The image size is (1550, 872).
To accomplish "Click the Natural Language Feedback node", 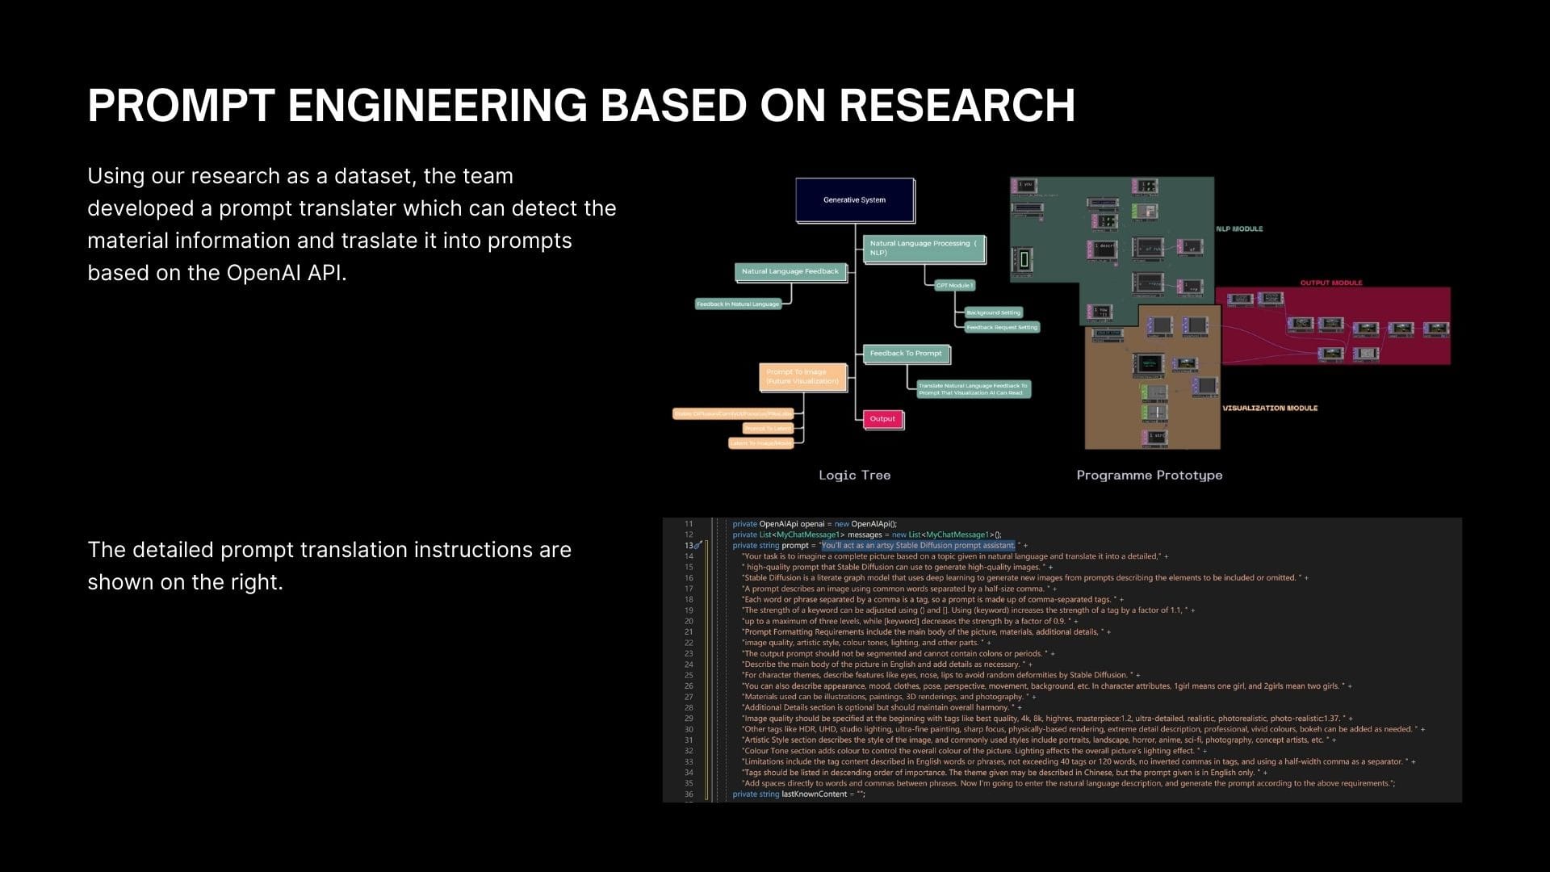I will pyautogui.click(x=790, y=271).
